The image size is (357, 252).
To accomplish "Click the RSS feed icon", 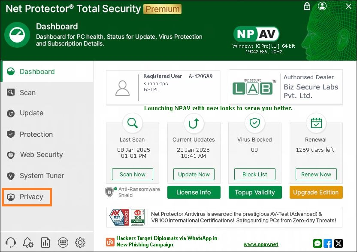I will pyautogui.click(x=110, y=242).
